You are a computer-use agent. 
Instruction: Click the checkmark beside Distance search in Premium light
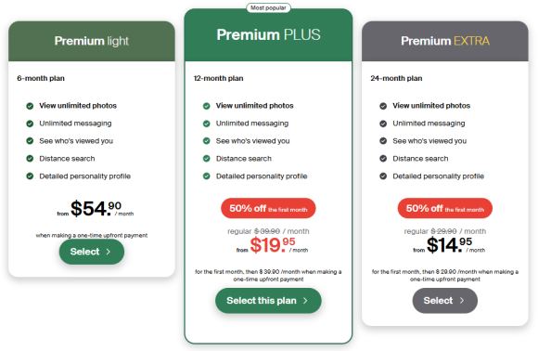click(x=30, y=159)
